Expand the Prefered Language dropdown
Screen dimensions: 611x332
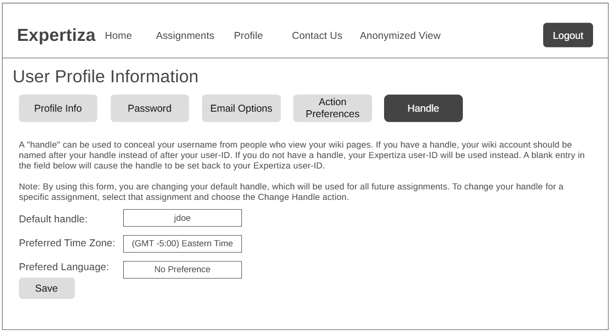(183, 270)
